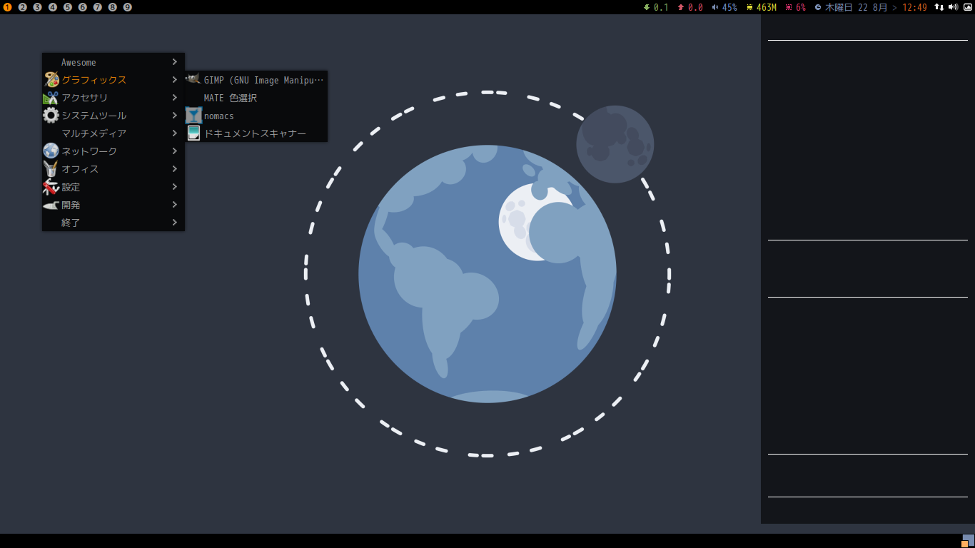Click the gear icon for システムツール
The height and width of the screenshot is (548, 975).
(51, 116)
